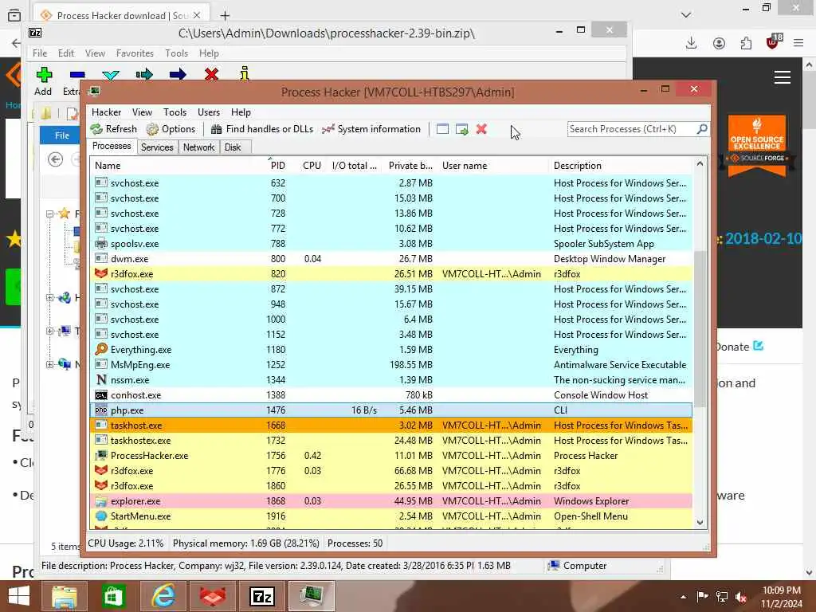Open the Favorites menu in 7-Zip
The width and height of the screenshot is (816, 612).
click(135, 53)
